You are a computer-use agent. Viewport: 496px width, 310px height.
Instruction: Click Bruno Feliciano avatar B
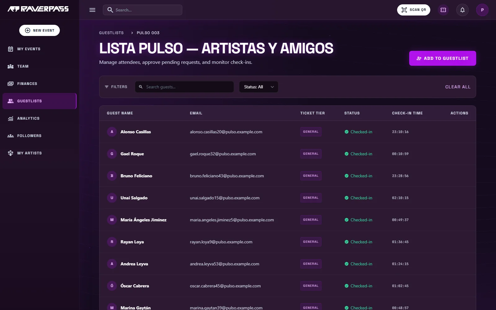click(x=112, y=176)
